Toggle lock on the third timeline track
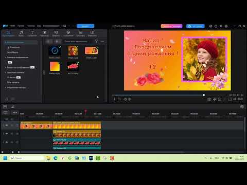The image size is (247, 185). click(x=17, y=142)
